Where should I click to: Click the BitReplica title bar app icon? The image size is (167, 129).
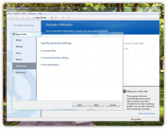pyautogui.click(x=8, y=9)
